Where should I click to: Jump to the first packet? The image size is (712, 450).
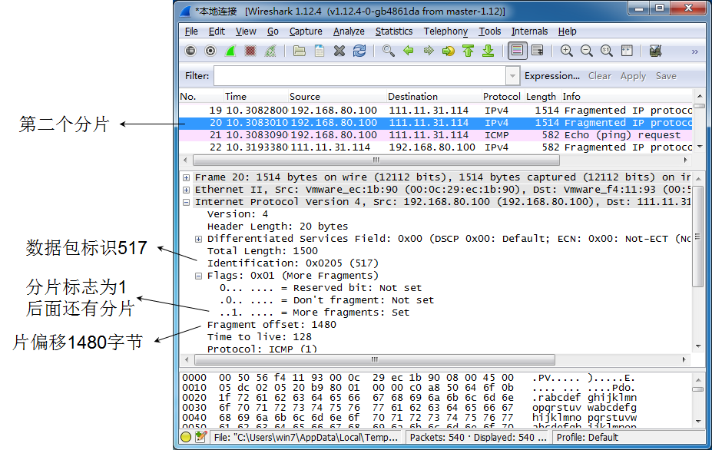469,51
